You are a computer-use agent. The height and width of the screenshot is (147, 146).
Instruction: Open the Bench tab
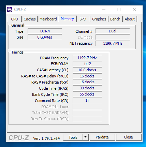(115, 19)
